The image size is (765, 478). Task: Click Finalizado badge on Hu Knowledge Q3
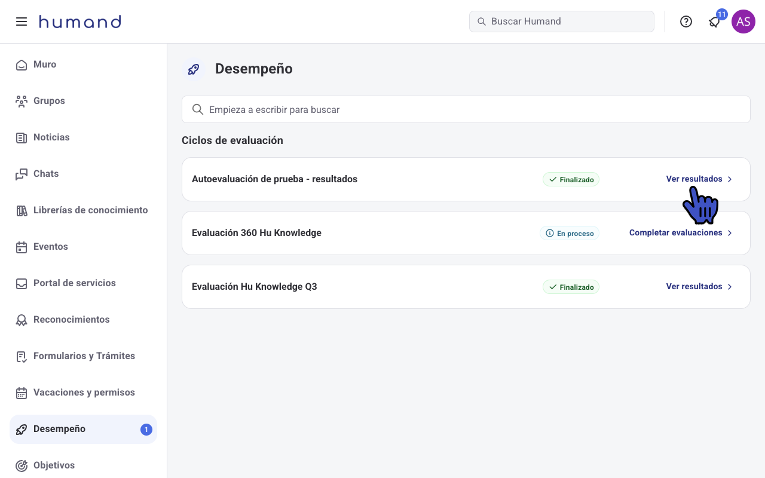click(571, 287)
